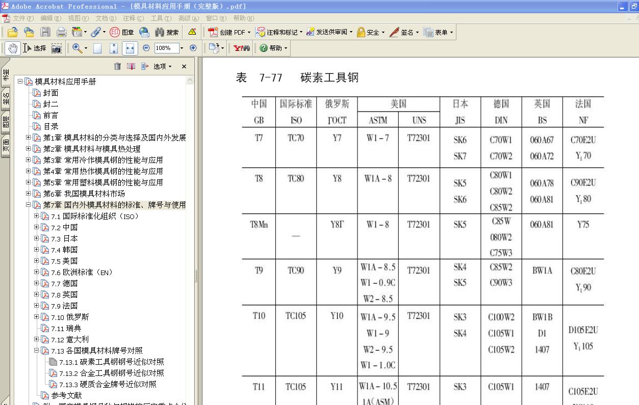
Task: Open the 搜索 binoculars search
Action: pyautogui.click(x=167, y=32)
